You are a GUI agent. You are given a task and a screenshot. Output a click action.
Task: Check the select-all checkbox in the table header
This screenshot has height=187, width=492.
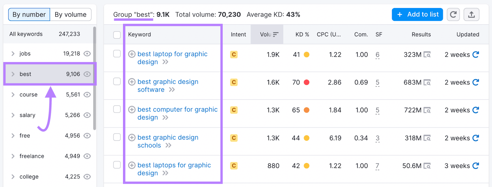click(x=117, y=35)
